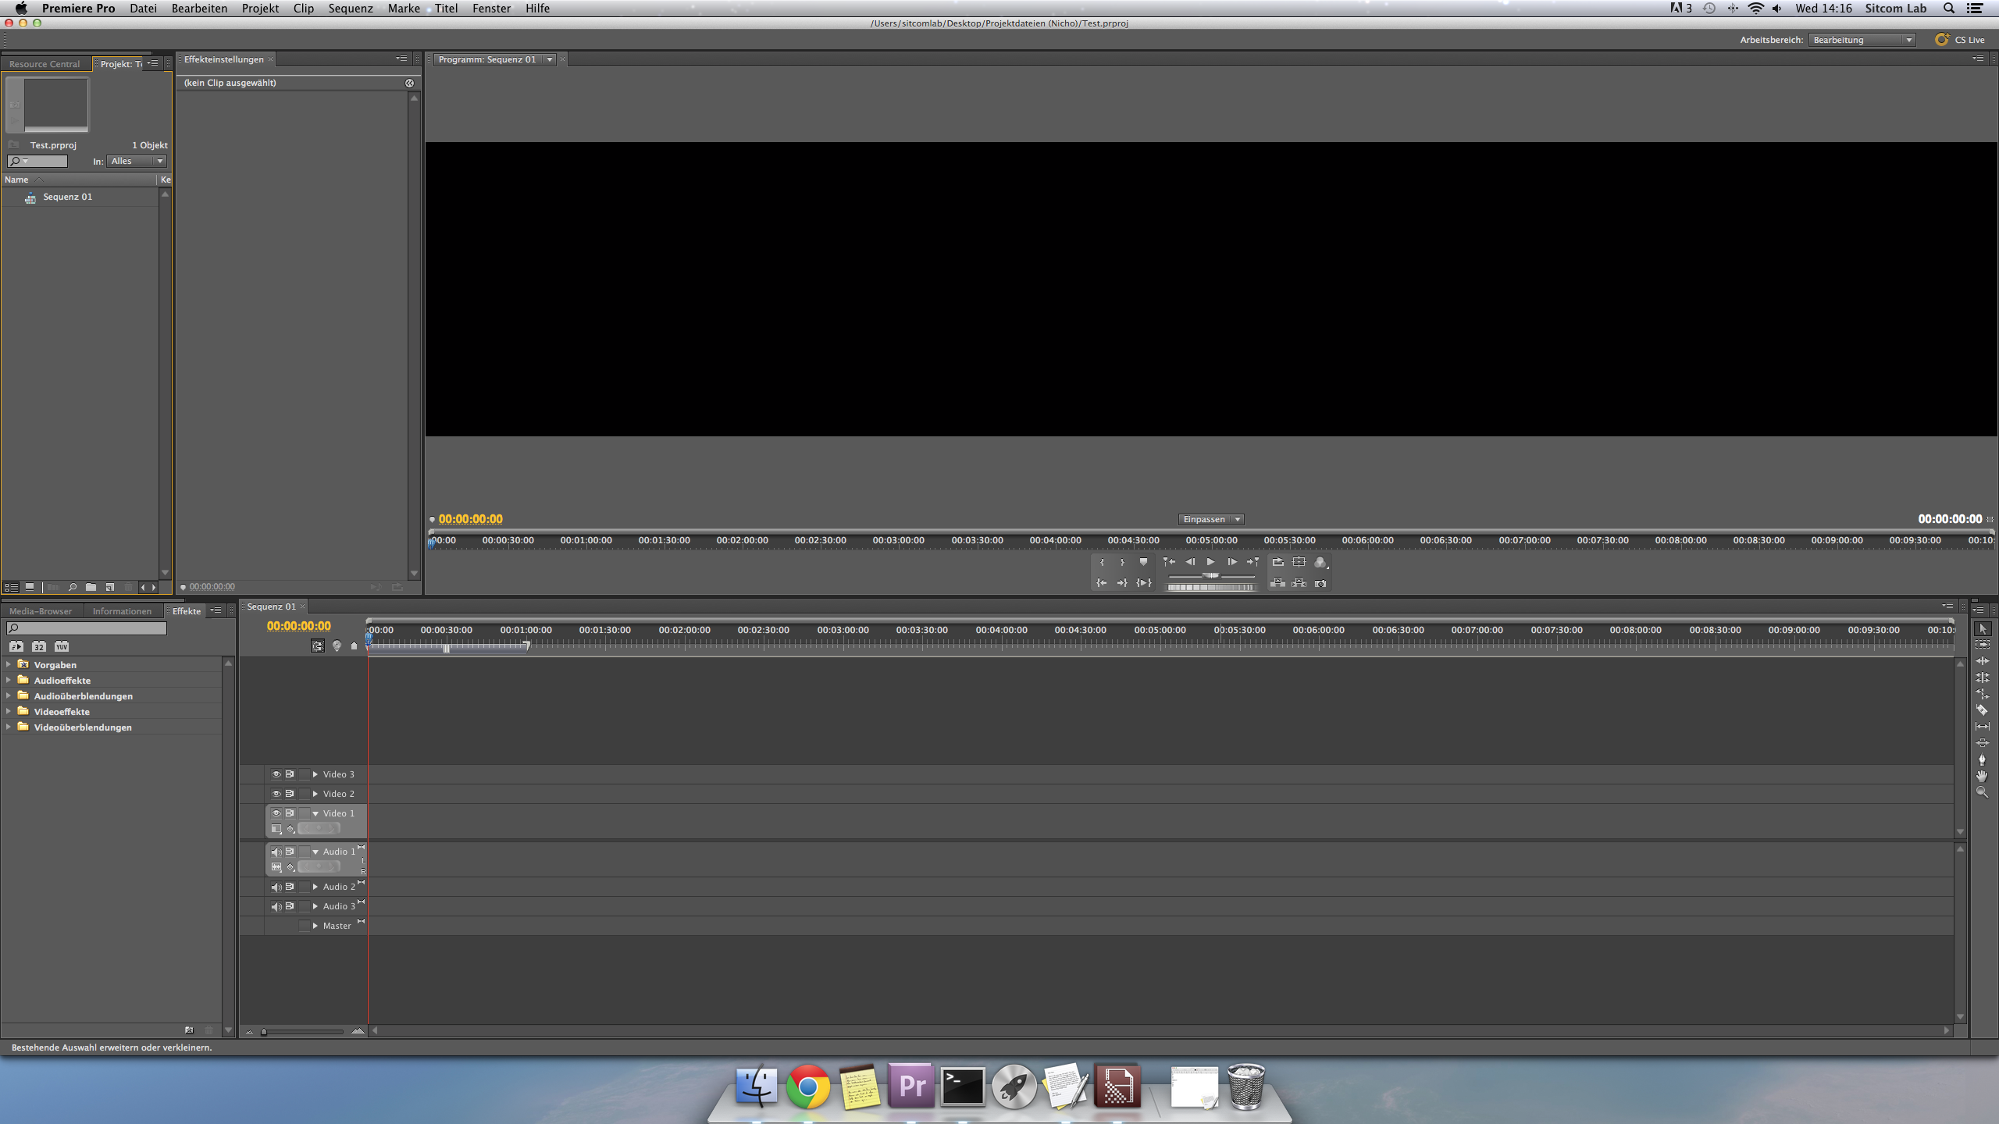
Task: Open the Sequenz menu in menu bar
Action: click(x=350, y=9)
